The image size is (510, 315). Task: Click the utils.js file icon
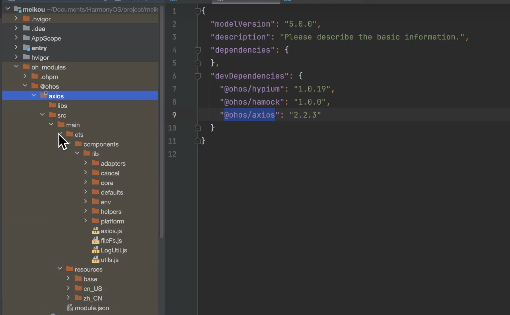[x=95, y=259]
